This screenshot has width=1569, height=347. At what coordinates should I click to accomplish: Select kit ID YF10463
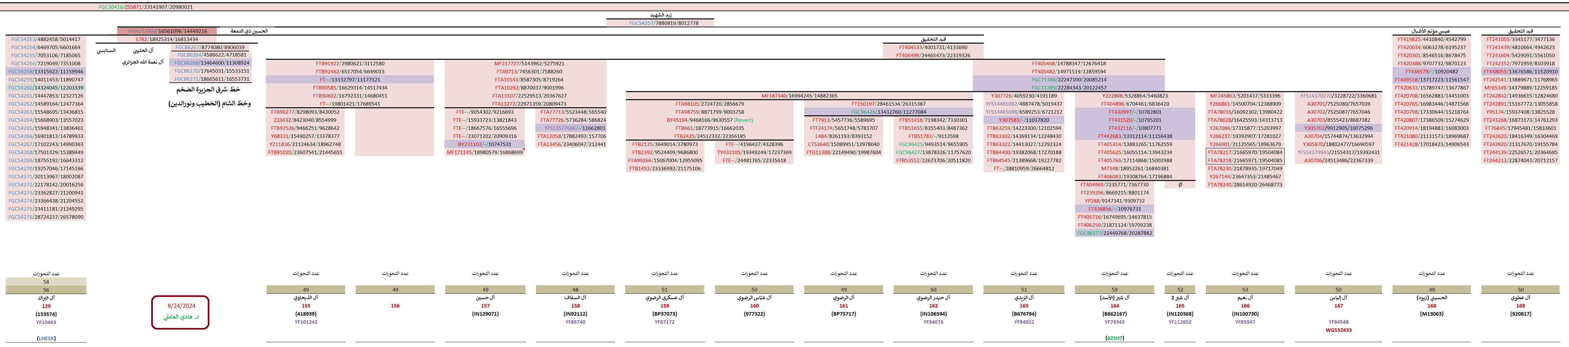(46, 322)
